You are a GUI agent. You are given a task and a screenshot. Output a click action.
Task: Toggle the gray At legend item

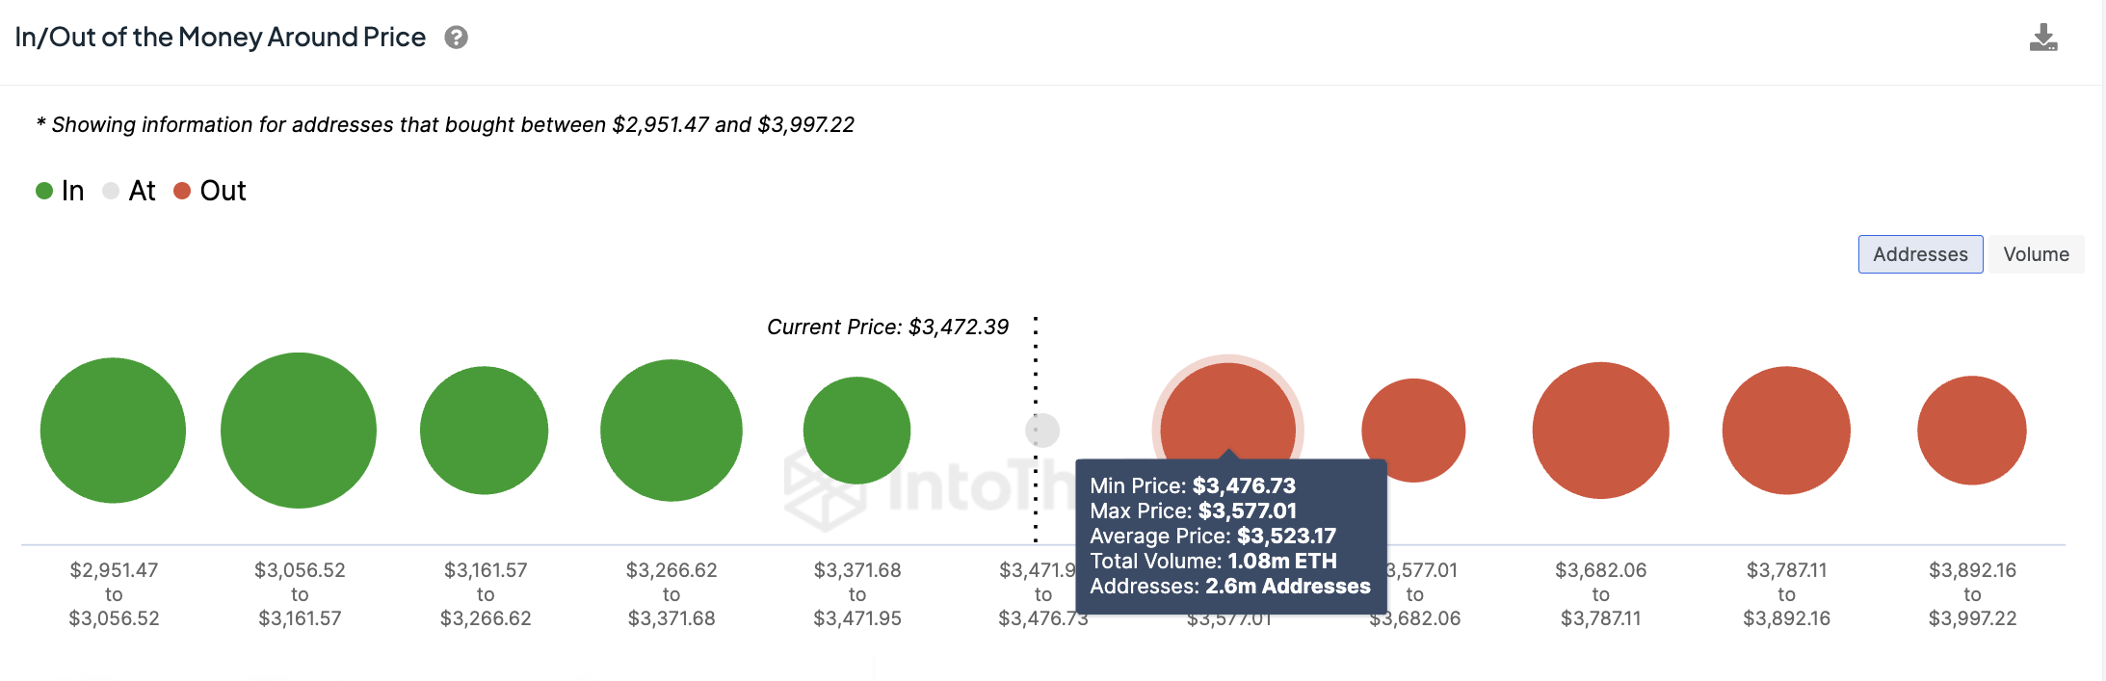(x=129, y=191)
